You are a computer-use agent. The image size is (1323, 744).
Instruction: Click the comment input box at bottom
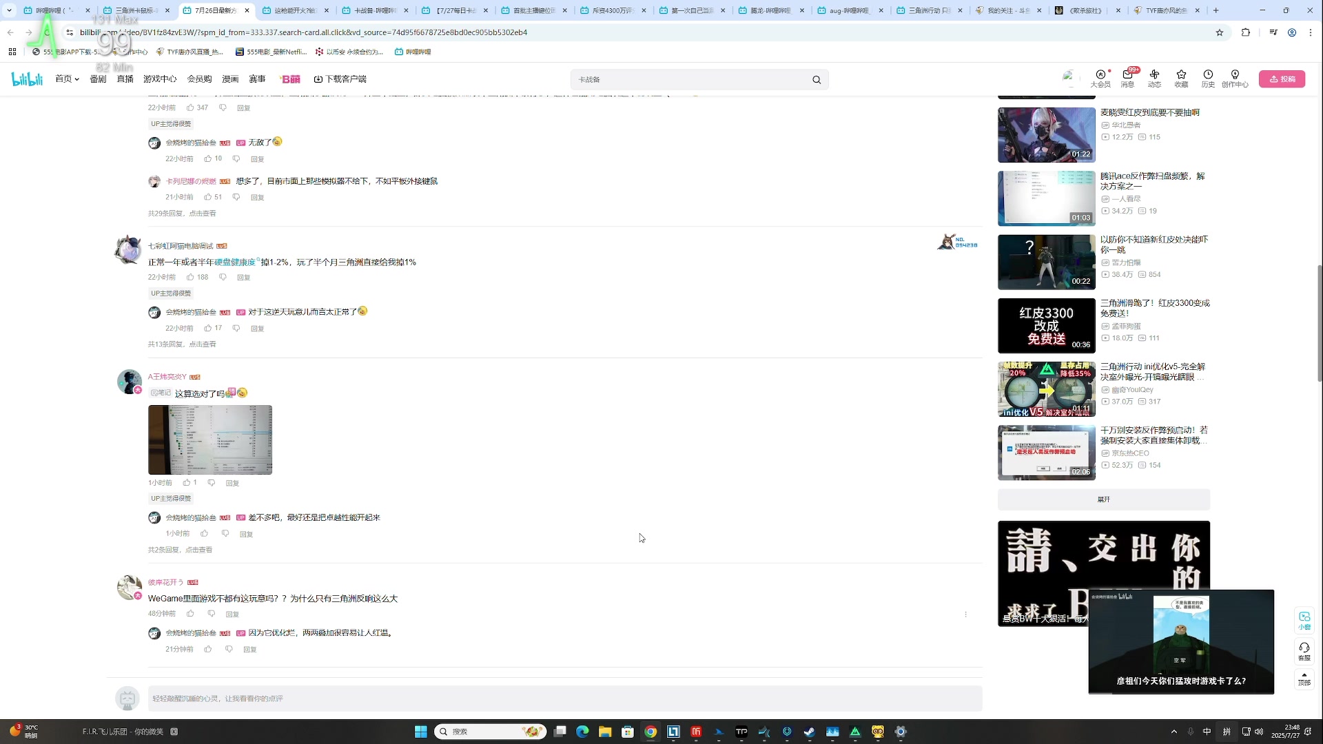[x=564, y=699]
